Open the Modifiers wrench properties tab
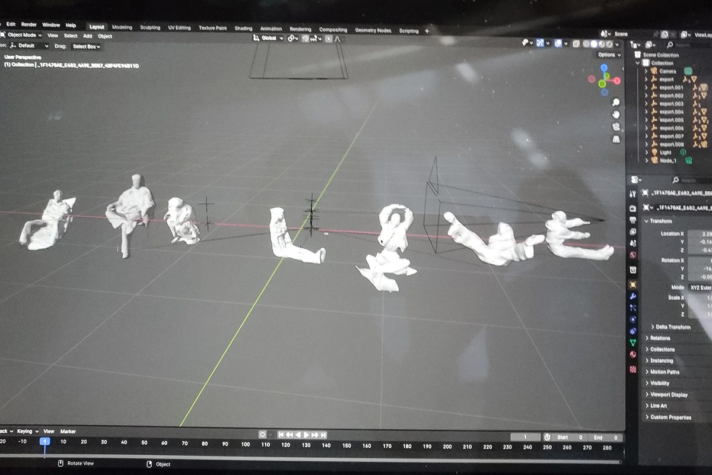 [x=632, y=296]
